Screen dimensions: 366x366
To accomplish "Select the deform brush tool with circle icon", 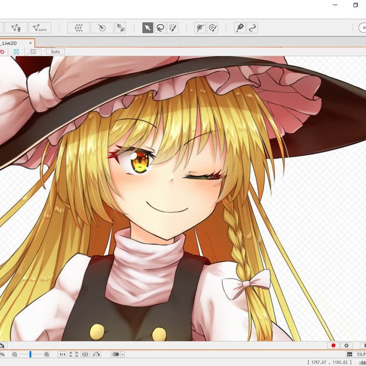I will pyautogui.click(x=213, y=28).
